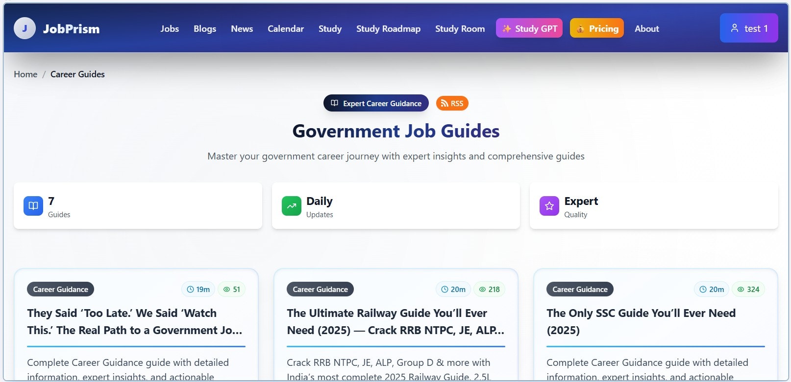791x382 pixels.
Task: Open the RSS feed button
Action: coord(452,103)
